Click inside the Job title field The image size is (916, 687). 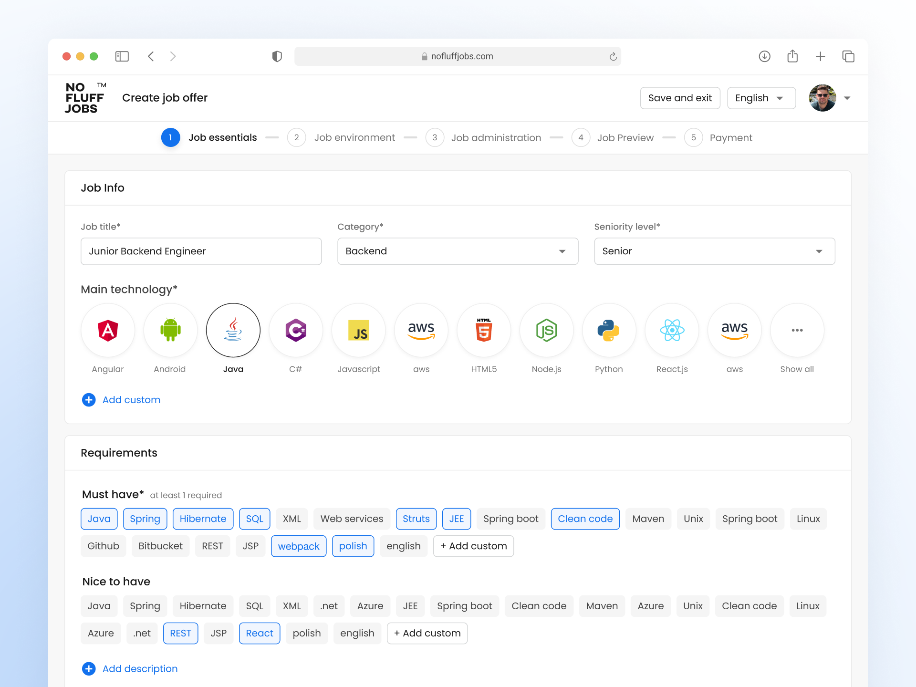(201, 251)
